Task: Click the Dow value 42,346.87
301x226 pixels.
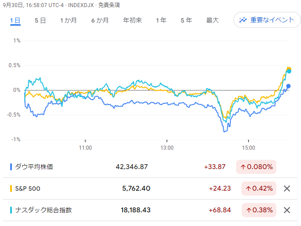Action: coord(132,167)
